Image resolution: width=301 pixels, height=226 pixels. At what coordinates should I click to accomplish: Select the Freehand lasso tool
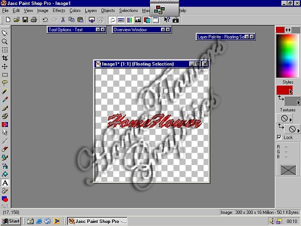pyautogui.click(x=5, y=83)
